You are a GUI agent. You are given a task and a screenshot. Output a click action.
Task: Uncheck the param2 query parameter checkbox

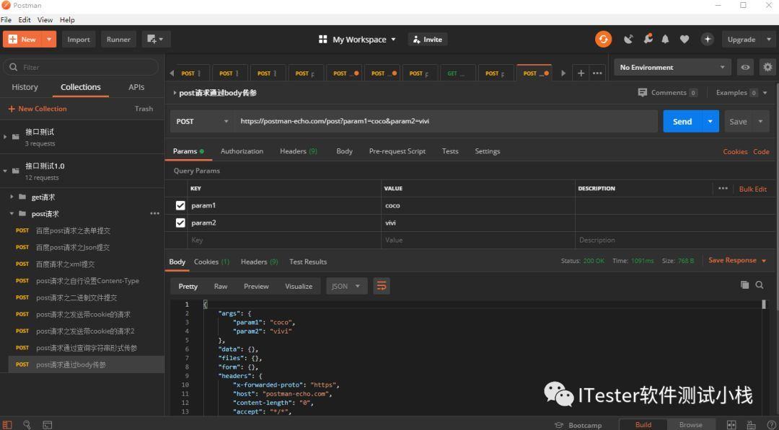180,223
